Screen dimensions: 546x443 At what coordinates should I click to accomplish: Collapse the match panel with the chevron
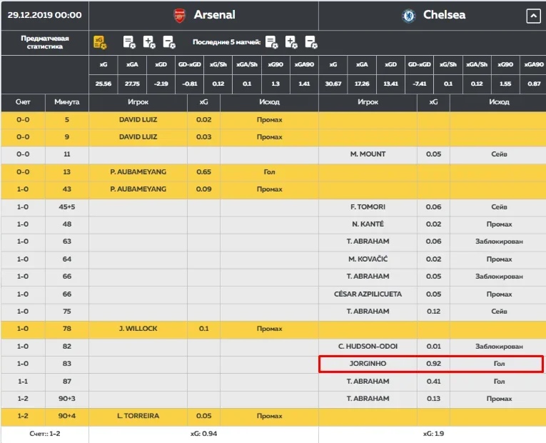(533, 16)
